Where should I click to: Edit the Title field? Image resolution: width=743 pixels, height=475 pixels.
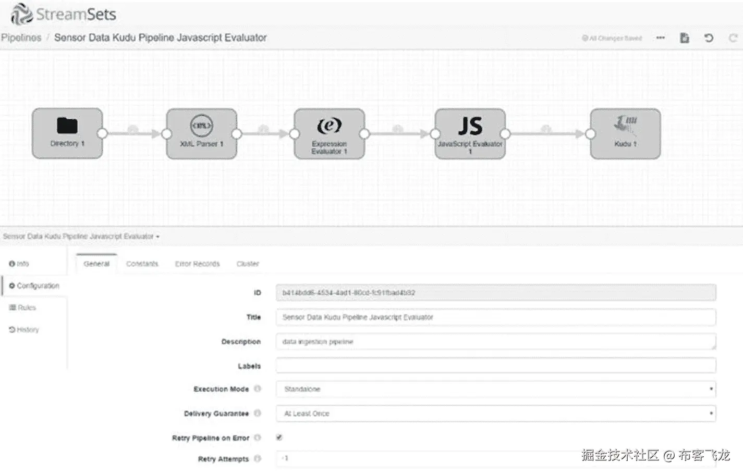(496, 317)
